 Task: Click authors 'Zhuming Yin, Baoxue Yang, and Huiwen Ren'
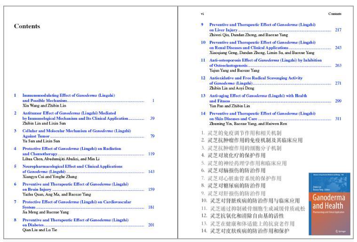point(248,124)
